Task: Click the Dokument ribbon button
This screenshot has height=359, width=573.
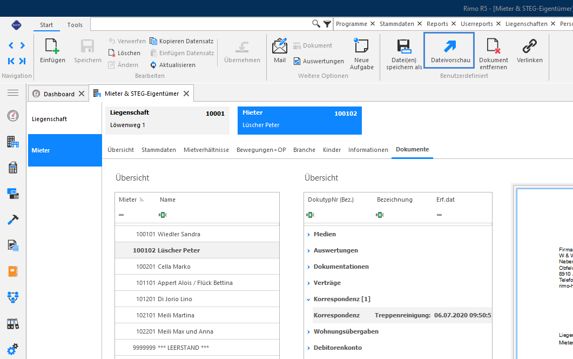Action: [x=313, y=45]
